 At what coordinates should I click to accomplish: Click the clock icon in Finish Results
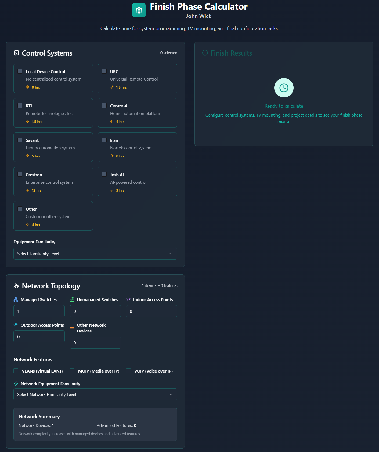click(x=284, y=88)
